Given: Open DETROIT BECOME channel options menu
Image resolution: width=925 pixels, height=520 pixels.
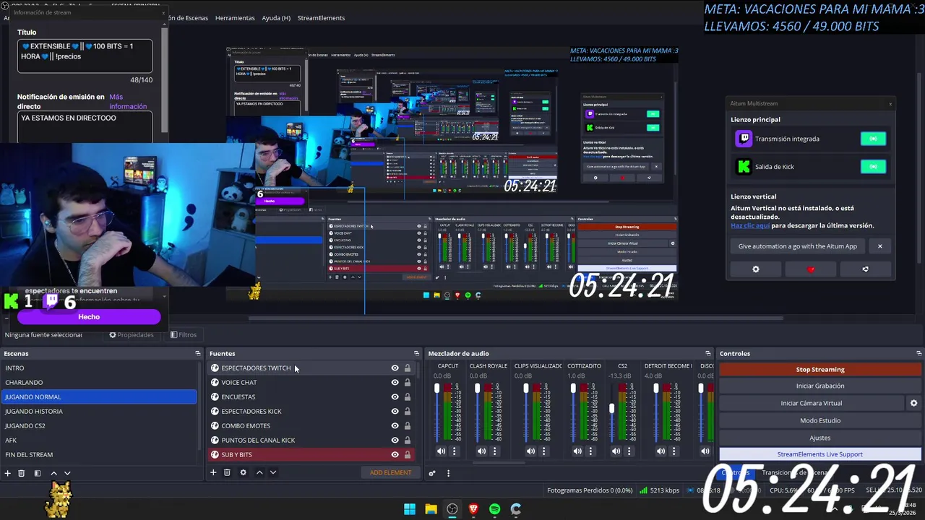Looking at the screenshot, I should [674, 451].
